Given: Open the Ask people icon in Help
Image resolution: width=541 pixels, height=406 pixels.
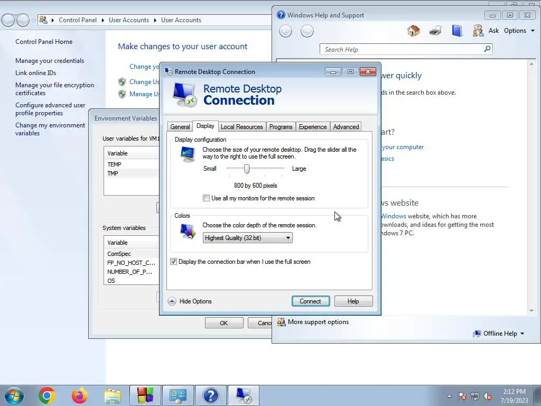Looking at the screenshot, I should click(478, 31).
